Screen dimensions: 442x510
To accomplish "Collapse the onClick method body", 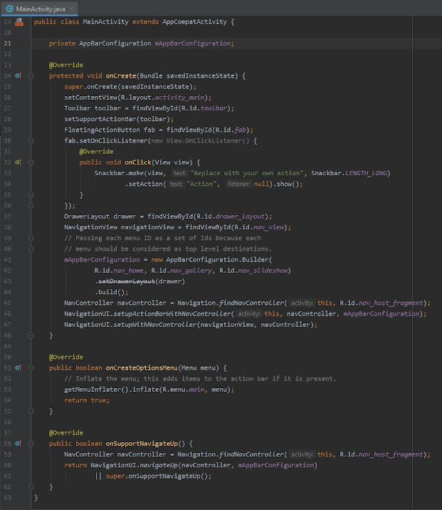I will pyautogui.click(x=29, y=162).
